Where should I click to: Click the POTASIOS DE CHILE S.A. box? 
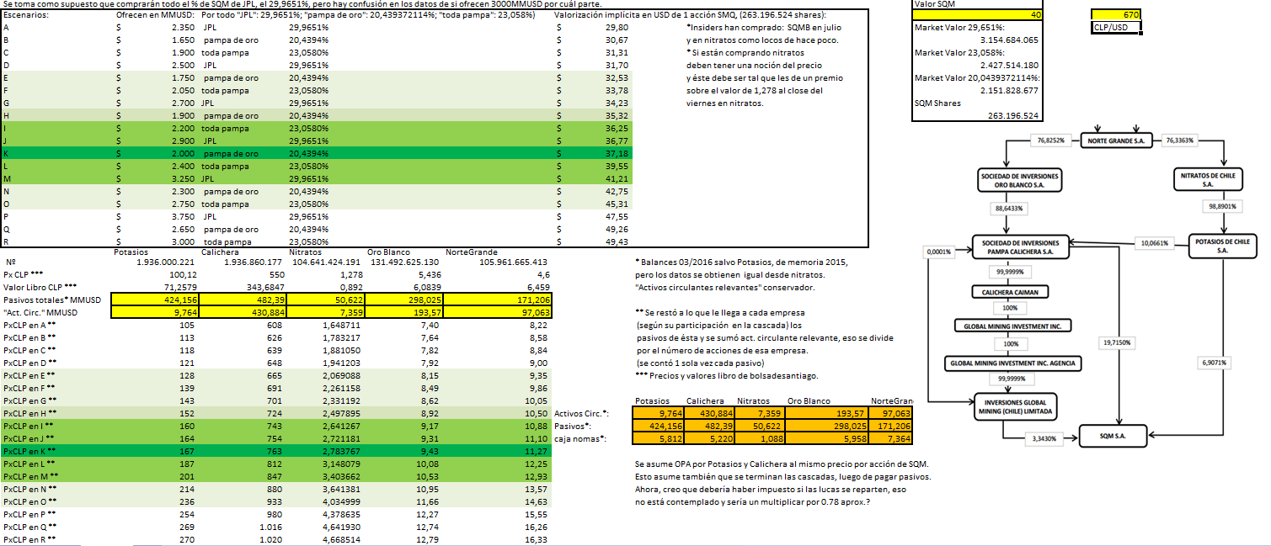tap(1223, 246)
